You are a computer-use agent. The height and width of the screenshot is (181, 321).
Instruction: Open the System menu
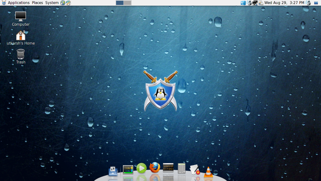coord(52,3)
